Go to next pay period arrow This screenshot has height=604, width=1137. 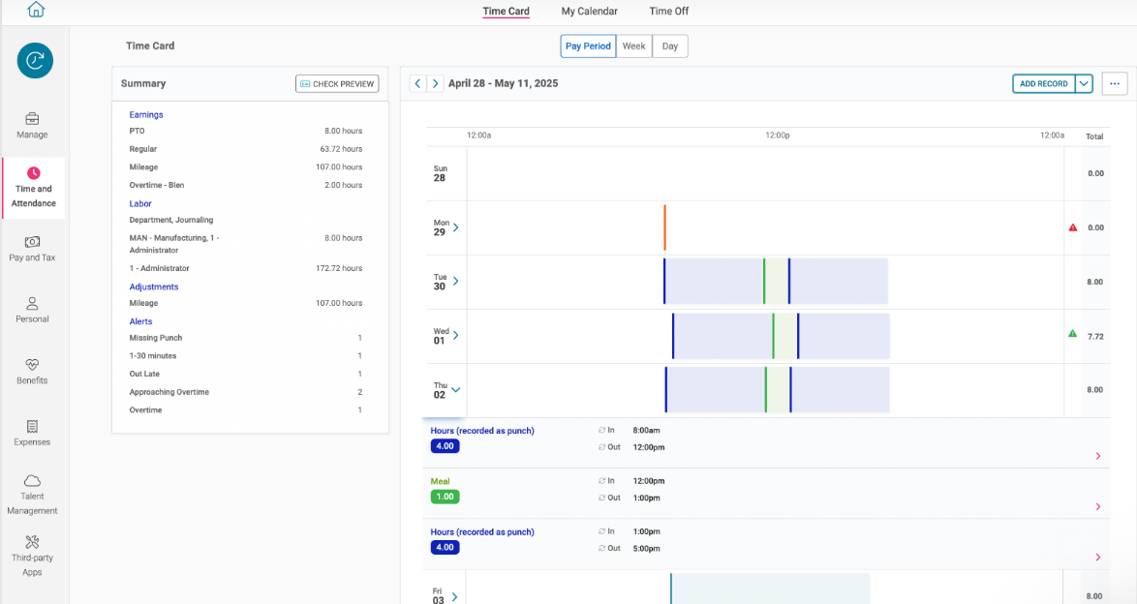point(436,84)
